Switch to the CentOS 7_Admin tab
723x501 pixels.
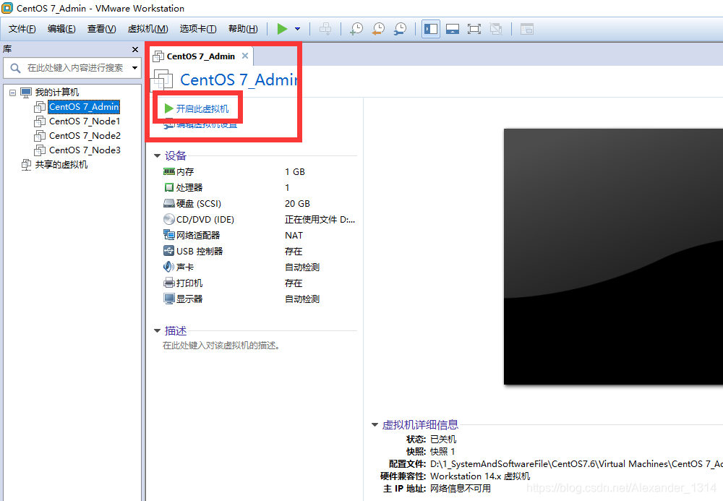(x=200, y=56)
